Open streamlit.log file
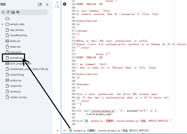 (x=17, y=75)
